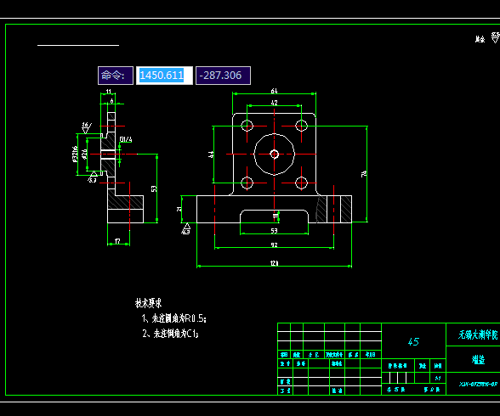Screen dimensions: 500x416
Task: Select note 1、未注圆角为R0.5
Action: click(174, 318)
